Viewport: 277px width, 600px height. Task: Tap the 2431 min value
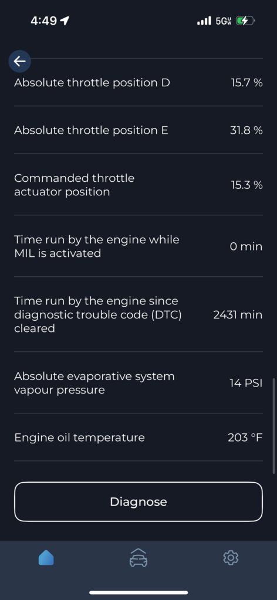pyautogui.click(x=238, y=315)
